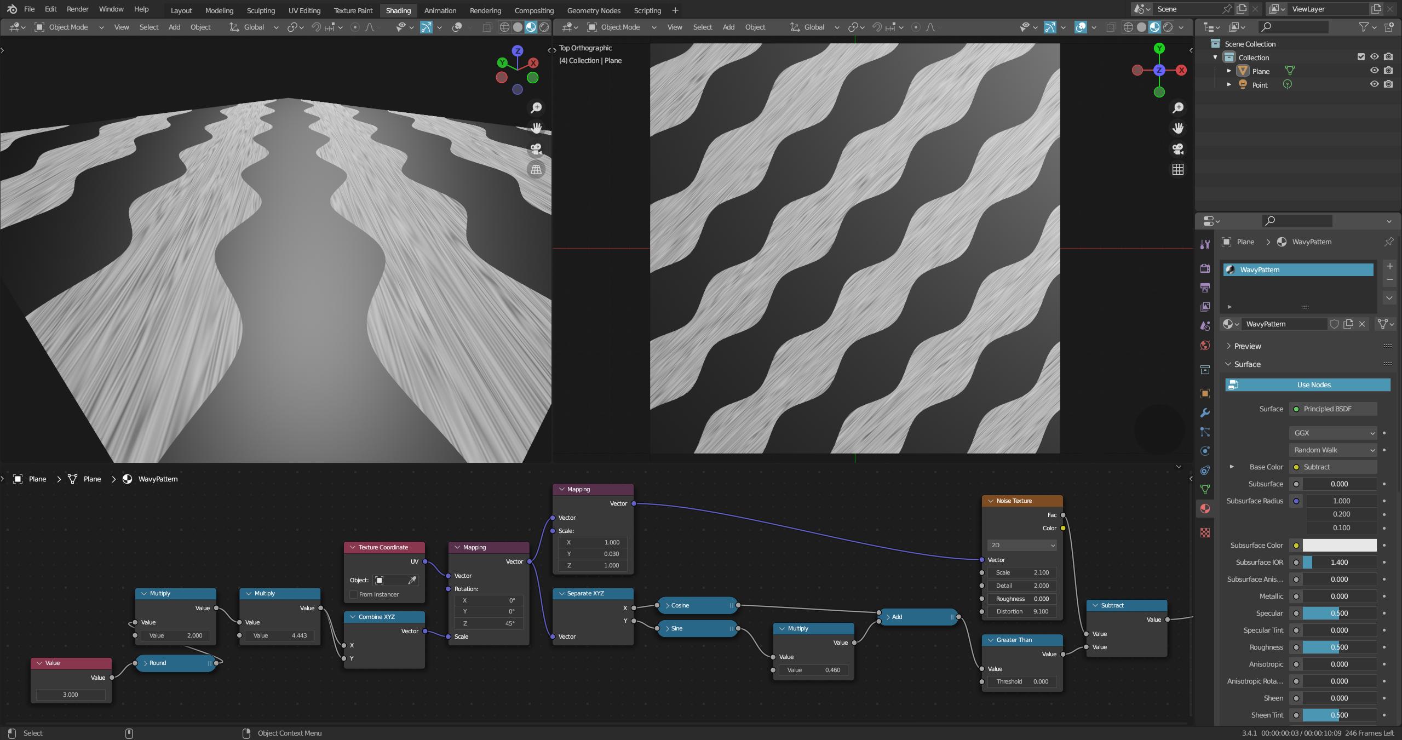This screenshot has height=740, width=1402.
Task: Toggle Collection viewport visibility eye
Action: coord(1374,57)
